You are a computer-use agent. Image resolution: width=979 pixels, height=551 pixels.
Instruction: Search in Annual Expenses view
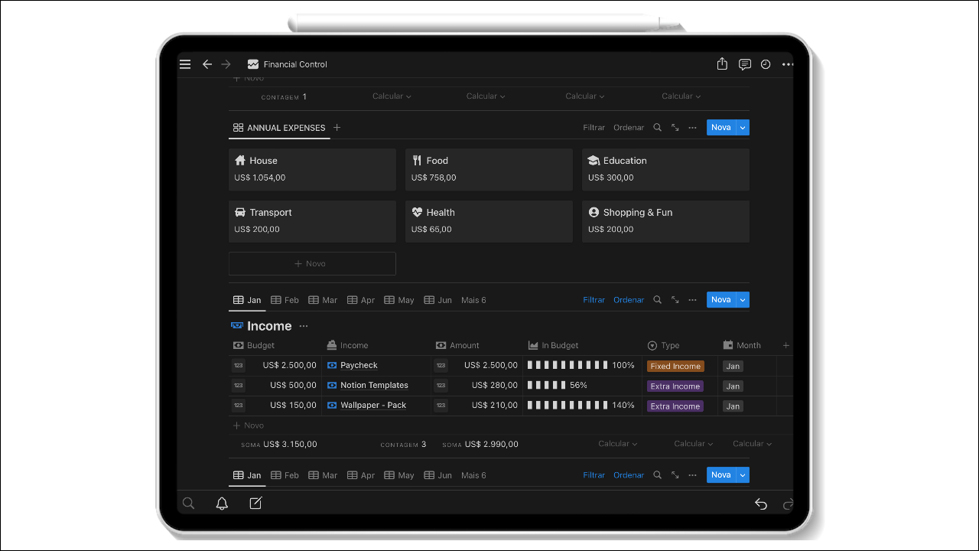click(657, 128)
